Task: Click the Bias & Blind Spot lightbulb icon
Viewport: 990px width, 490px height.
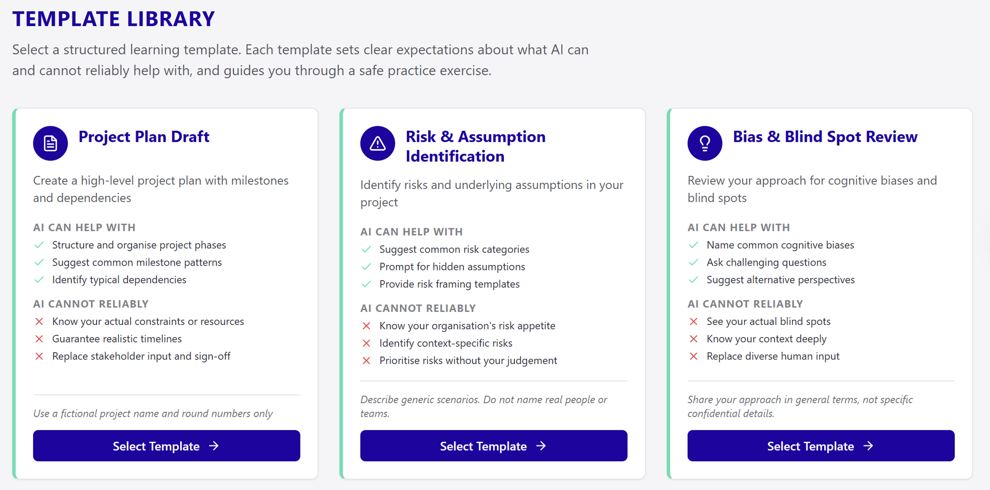Action: pos(705,143)
